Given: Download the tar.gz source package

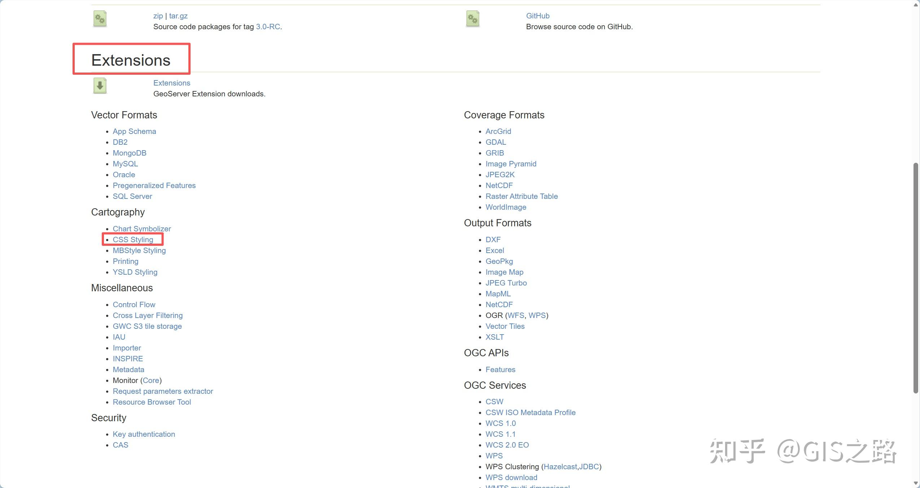Looking at the screenshot, I should [178, 16].
